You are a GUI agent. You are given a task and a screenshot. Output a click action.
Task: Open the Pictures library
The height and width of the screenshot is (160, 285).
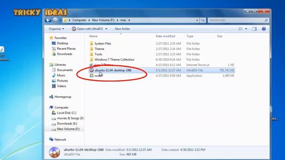point(62,81)
